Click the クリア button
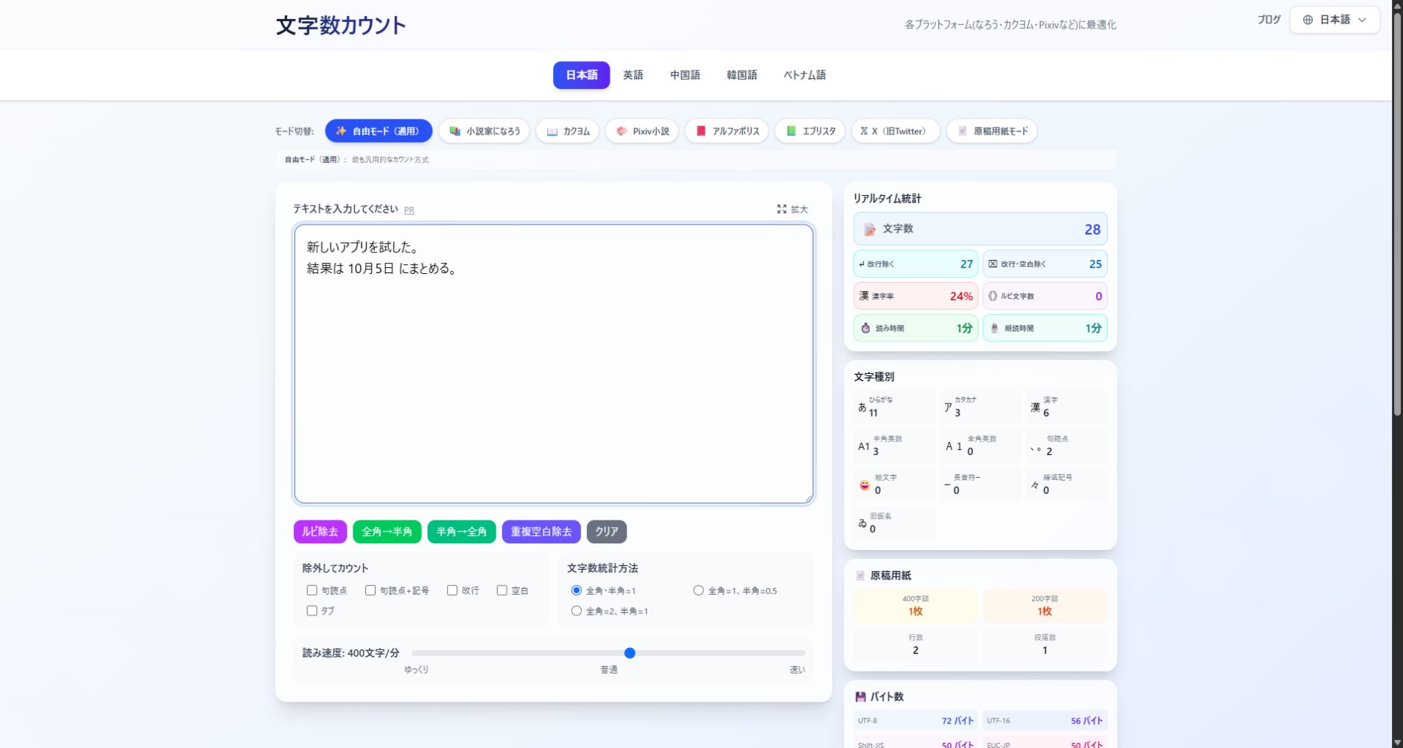Image resolution: width=1403 pixels, height=748 pixels. (607, 532)
